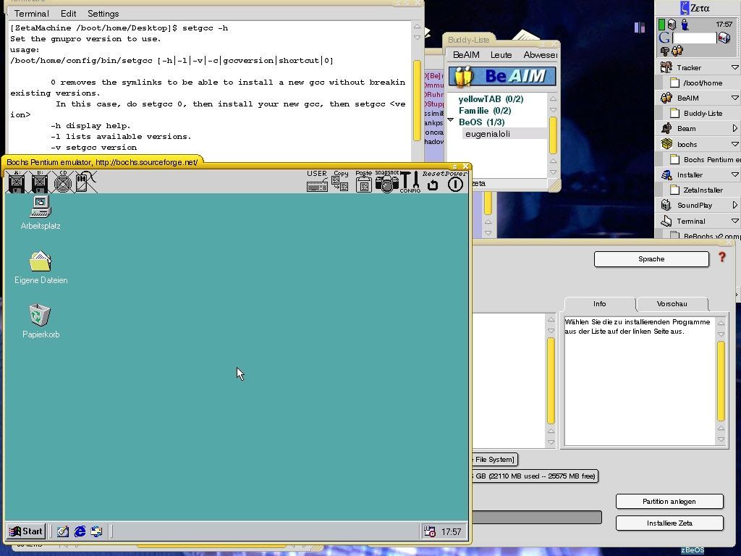741x556 pixels.
Task: Select the Familie (0/2) group
Action: click(x=485, y=111)
